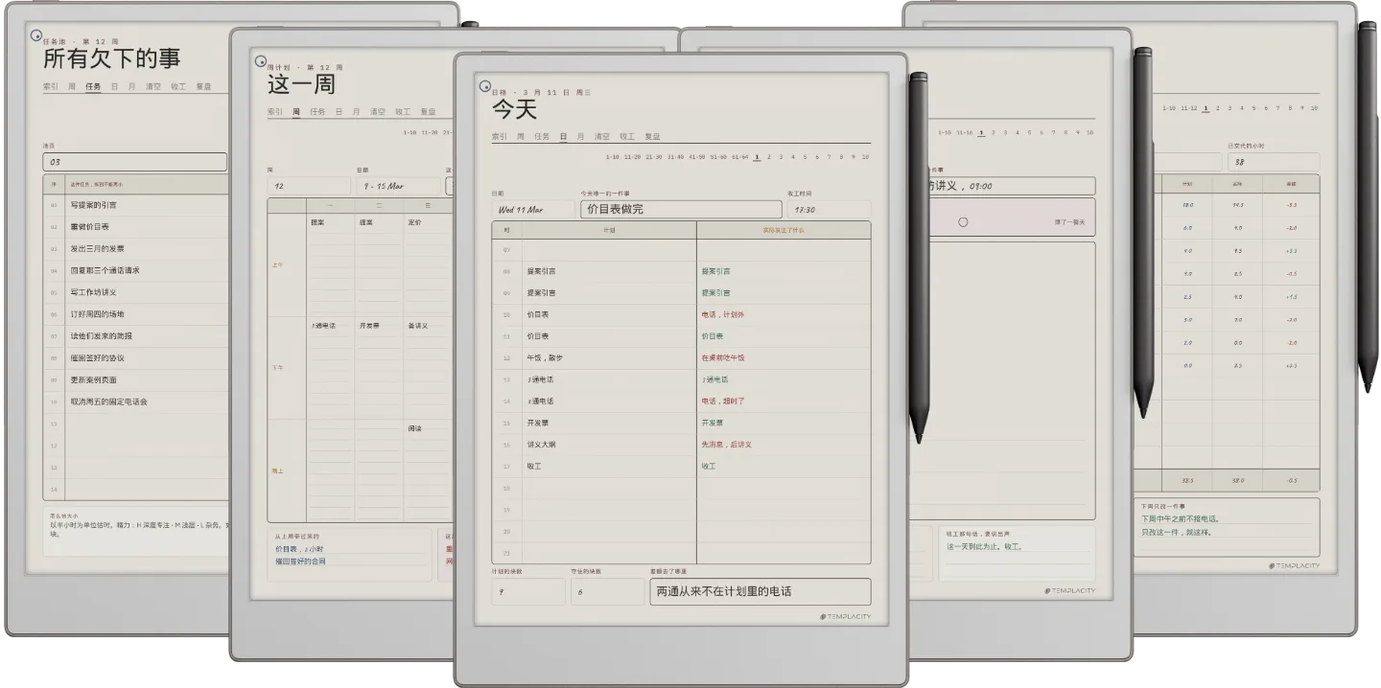Tap the field showing 38 hours

pyautogui.click(x=1274, y=162)
